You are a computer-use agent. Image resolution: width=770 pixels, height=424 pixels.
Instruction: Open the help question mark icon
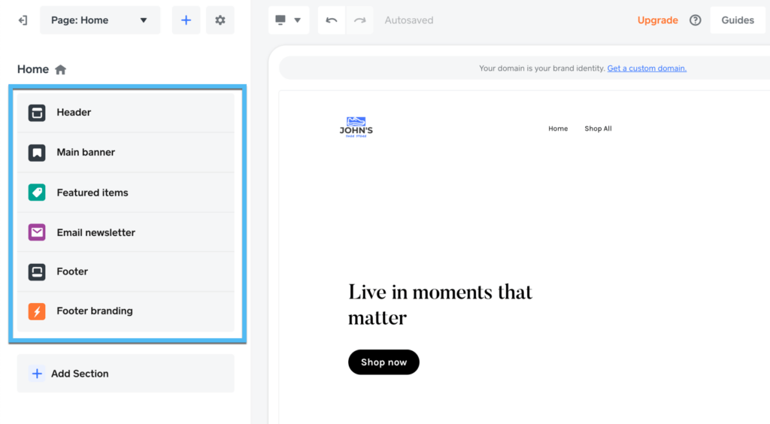[x=696, y=20]
